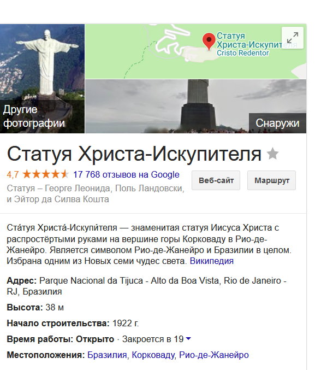Open the Корковаду location link
327x370 pixels.
point(153,355)
